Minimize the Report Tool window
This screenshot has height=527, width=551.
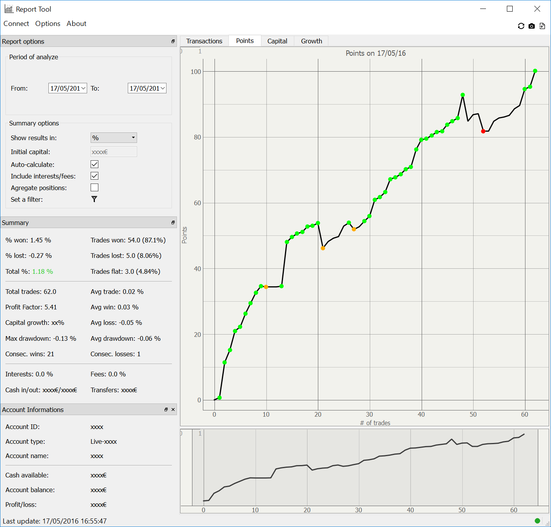click(x=483, y=9)
